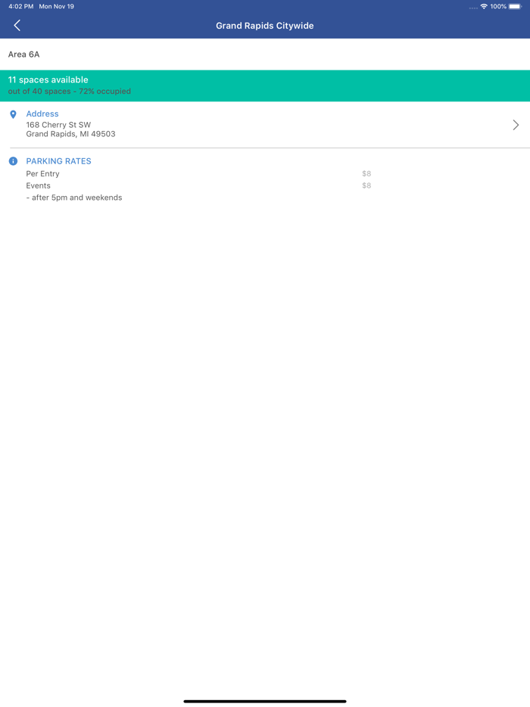Tap the home indicator bar

pyautogui.click(x=265, y=701)
